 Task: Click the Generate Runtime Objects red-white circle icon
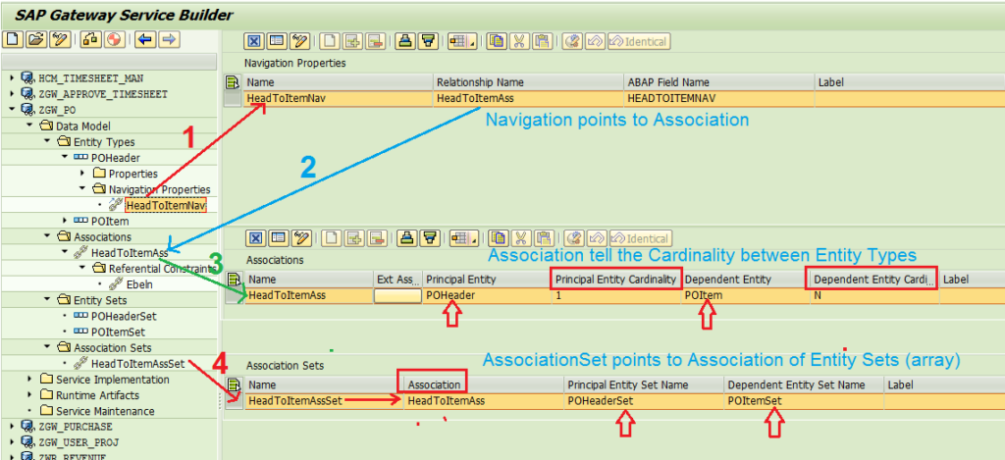(x=114, y=39)
